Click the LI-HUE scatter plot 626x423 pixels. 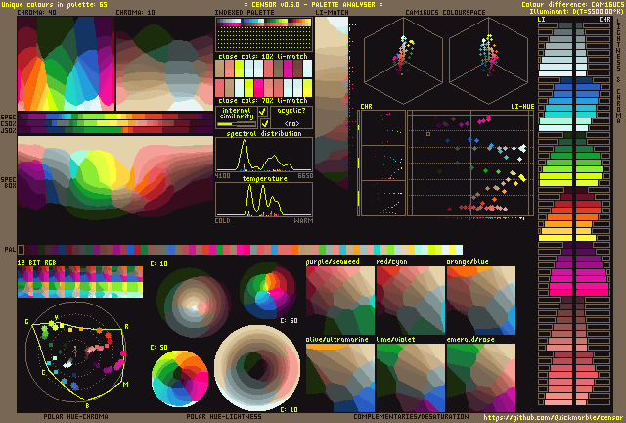[470, 164]
